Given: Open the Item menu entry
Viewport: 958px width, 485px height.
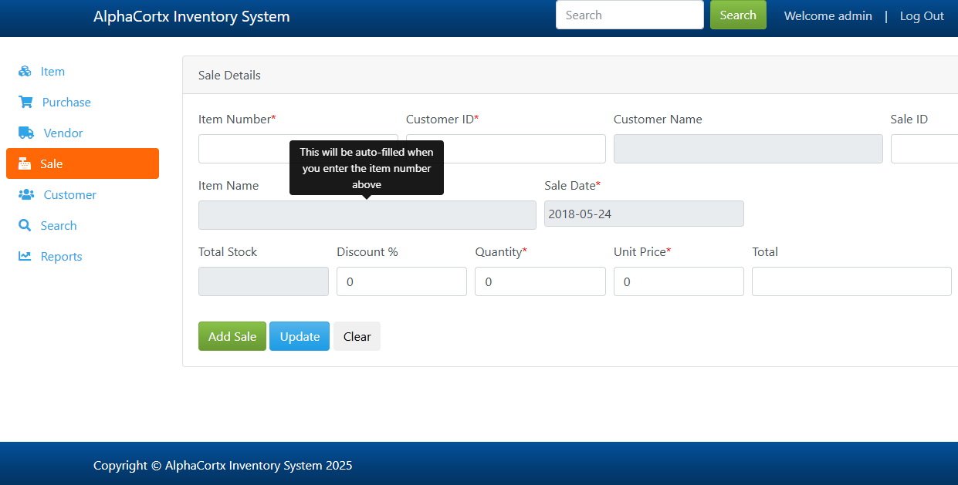Looking at the screenshot, I should point(83,72).
